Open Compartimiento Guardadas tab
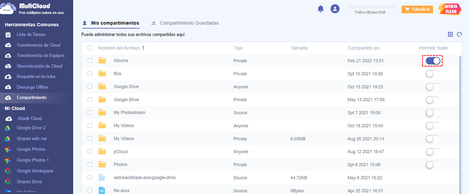This screenshot has width=470, height=194. [x=189, y=23]
